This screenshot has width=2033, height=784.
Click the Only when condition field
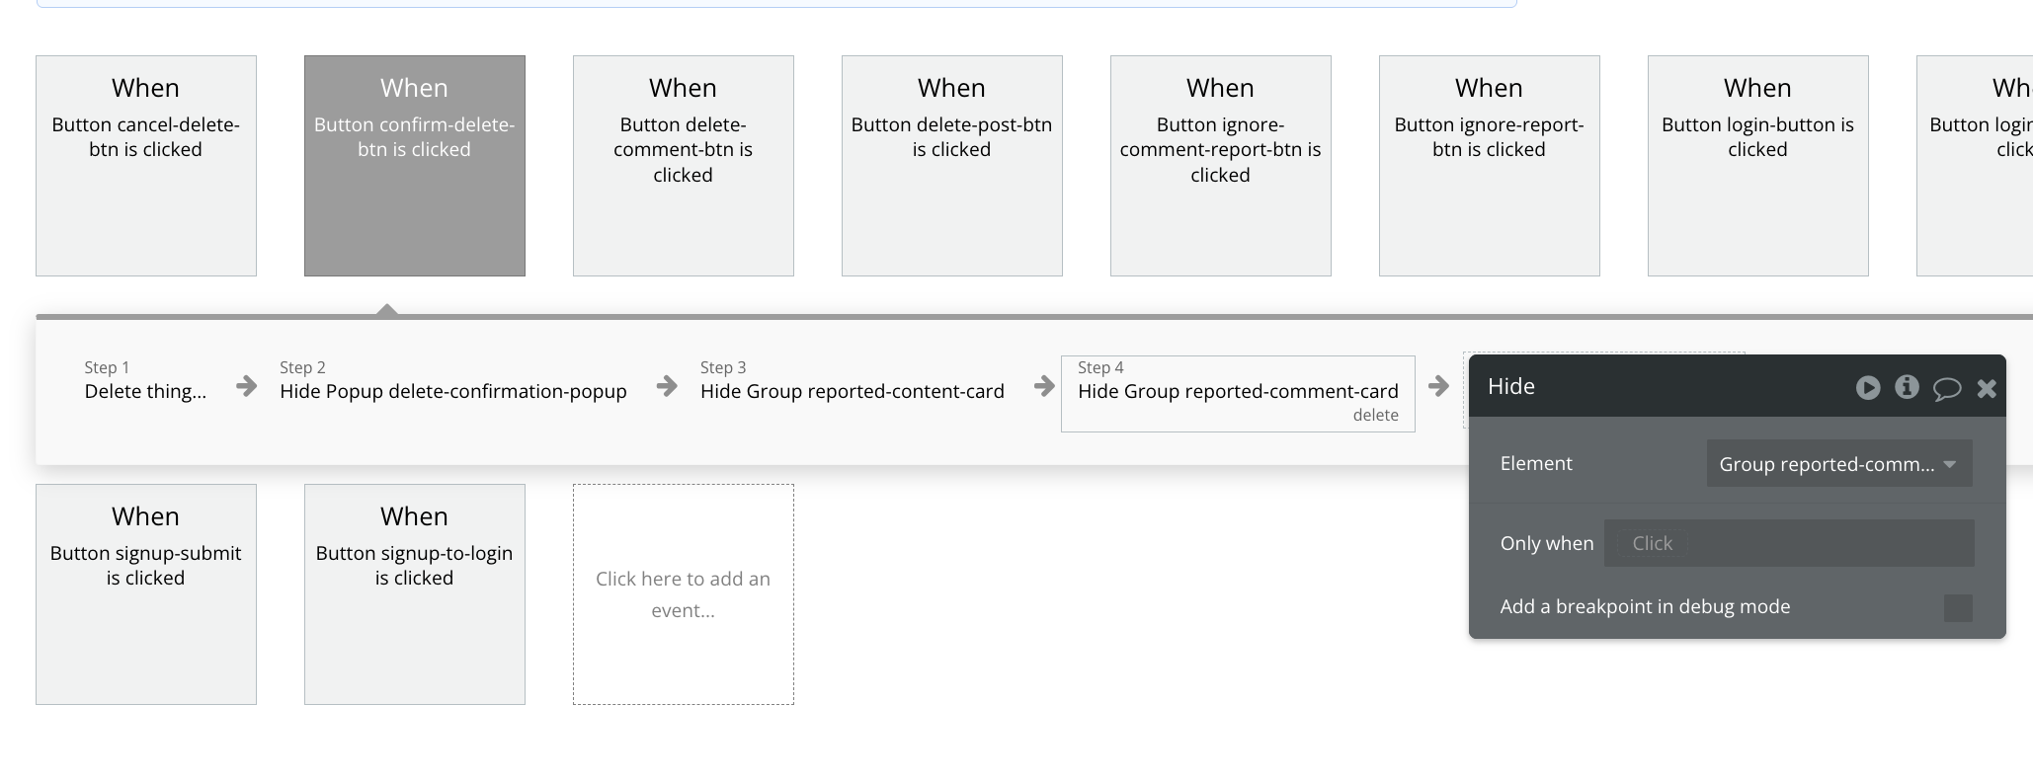click(1788, 543)
